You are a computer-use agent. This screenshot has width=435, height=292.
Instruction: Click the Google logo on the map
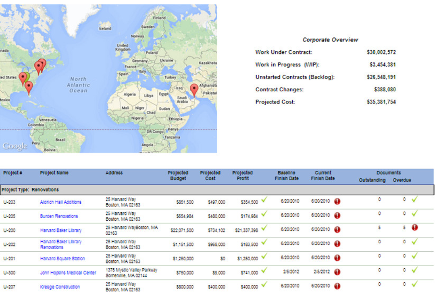tap(15, 146)
